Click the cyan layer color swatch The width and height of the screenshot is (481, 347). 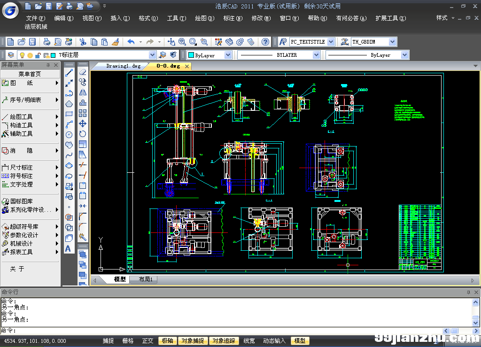pos(53,55)
